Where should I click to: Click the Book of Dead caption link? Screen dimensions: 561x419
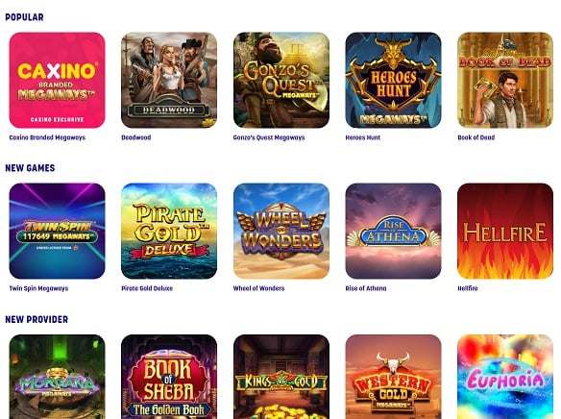[x=476, y=137]
